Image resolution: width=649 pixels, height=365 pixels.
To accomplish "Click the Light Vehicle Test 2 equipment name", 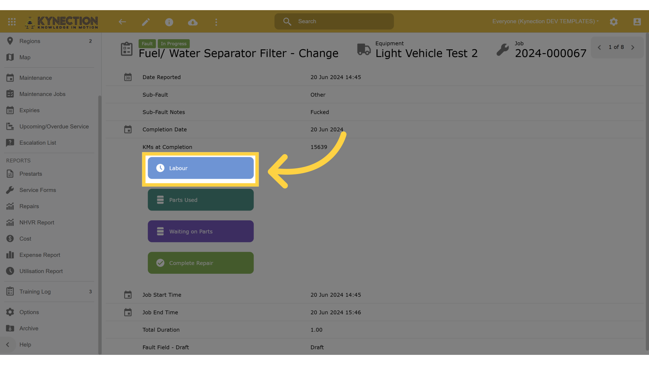I will click(x=427, y=53).
